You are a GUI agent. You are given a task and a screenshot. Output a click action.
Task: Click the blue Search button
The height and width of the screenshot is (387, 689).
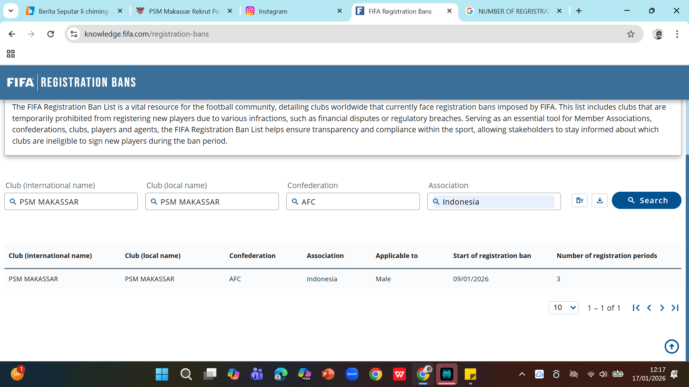[646, 200]
